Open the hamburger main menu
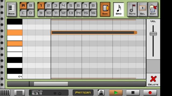The height and width of the screenshot is (96, 172). [x=19, y=93]
